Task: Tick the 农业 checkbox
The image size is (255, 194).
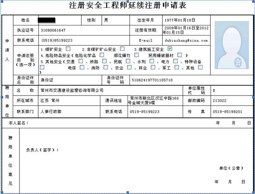Action: [x=129, y=67]
